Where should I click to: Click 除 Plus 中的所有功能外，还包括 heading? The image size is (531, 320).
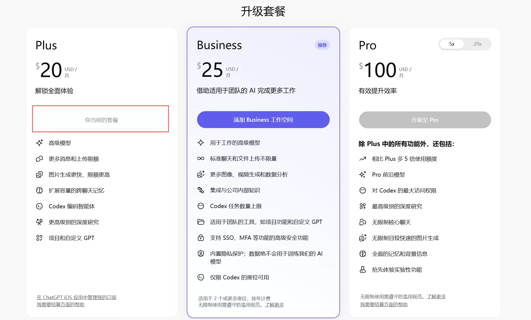(x=407, y=144)
